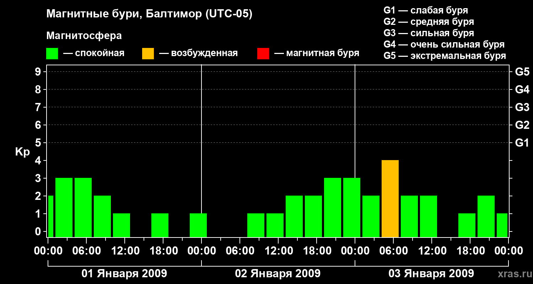Click the red 'магнитная буря' legend swatch
The image size is (533, 284).
point(263,54)
